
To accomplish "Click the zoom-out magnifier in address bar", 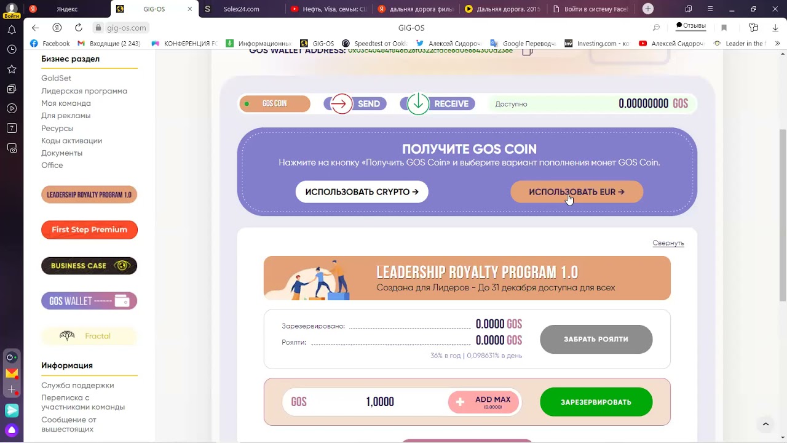I will click(656, 28).
